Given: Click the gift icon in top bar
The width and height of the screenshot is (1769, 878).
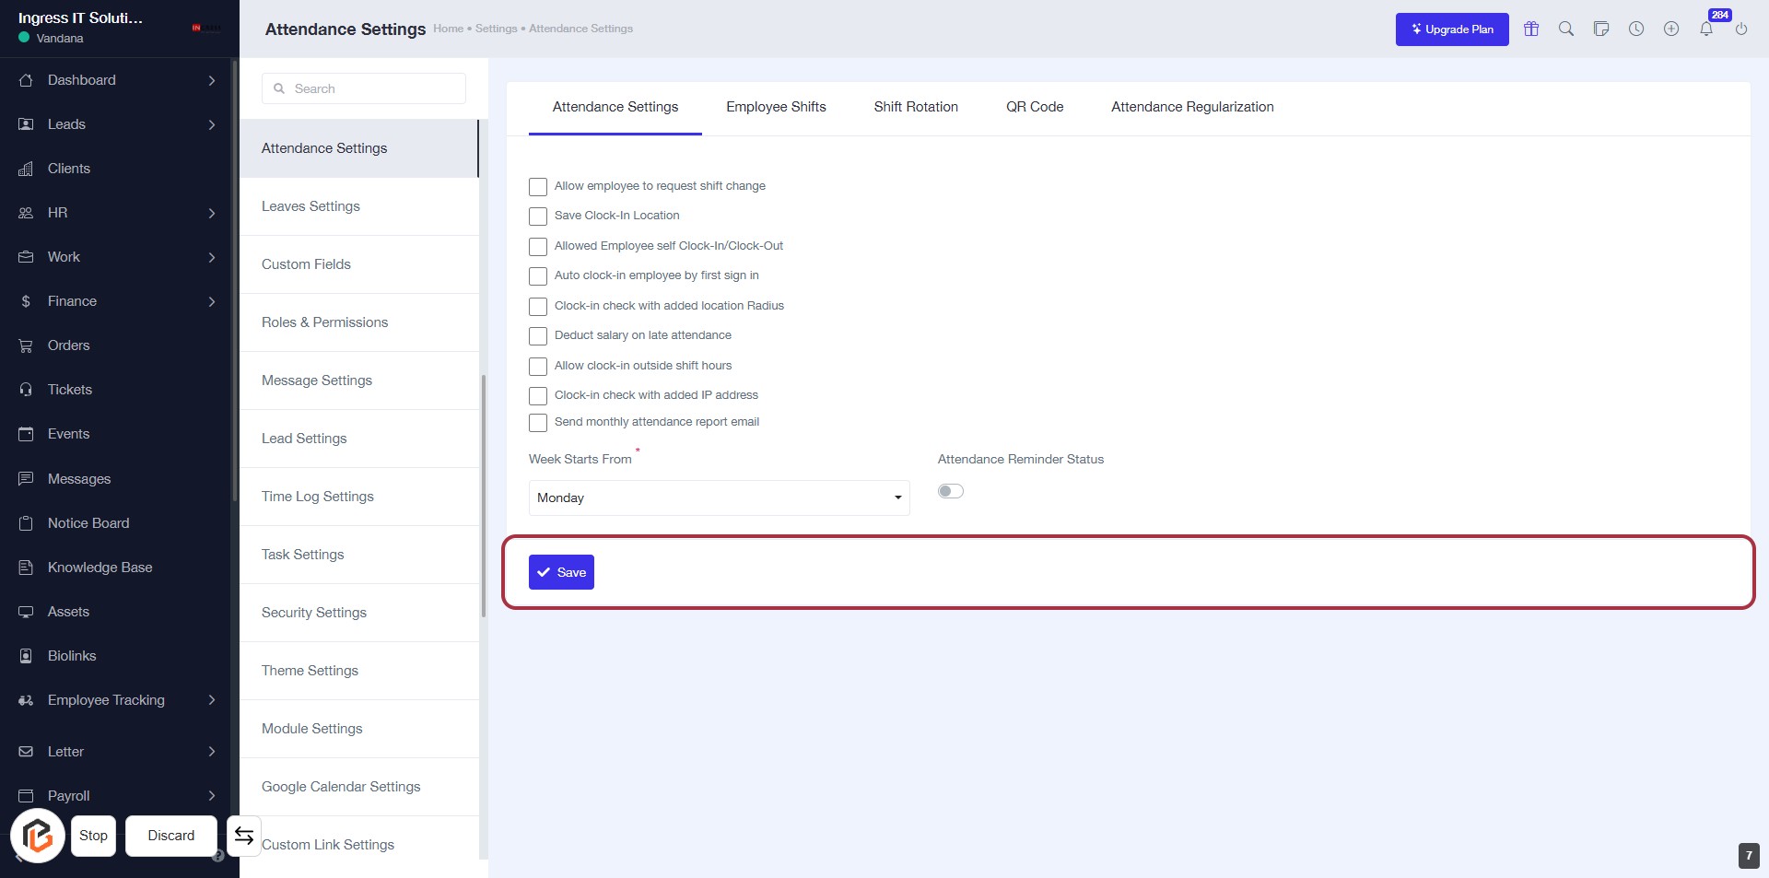Looking at the screenshot, I should (1531, 29).
